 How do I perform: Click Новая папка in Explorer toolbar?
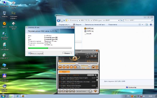coord(113,25)
